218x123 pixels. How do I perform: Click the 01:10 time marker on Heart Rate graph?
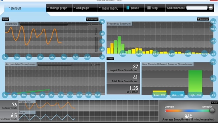[x=87, y=57]
